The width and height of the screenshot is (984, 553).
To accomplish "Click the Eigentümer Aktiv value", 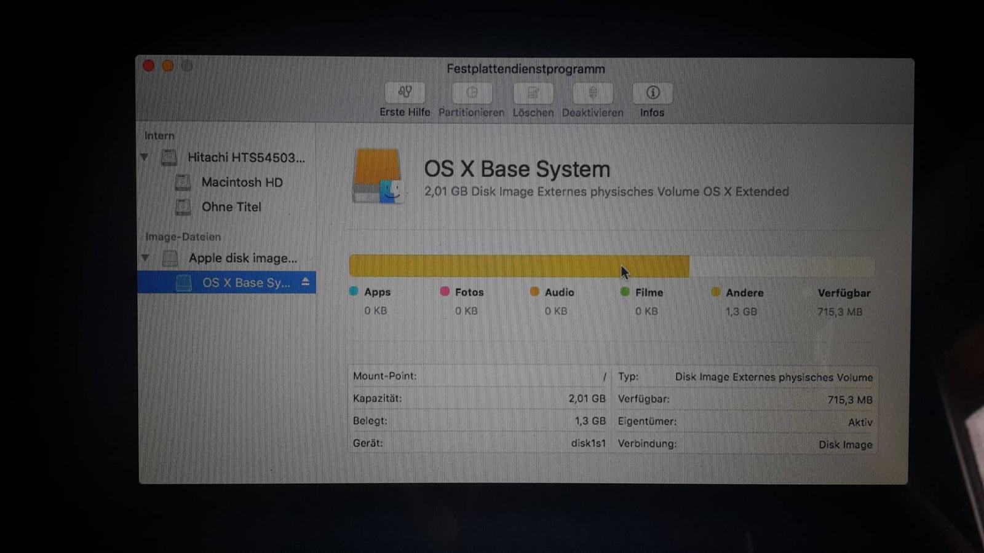I will pyautogui.click(x=860, y=422).
